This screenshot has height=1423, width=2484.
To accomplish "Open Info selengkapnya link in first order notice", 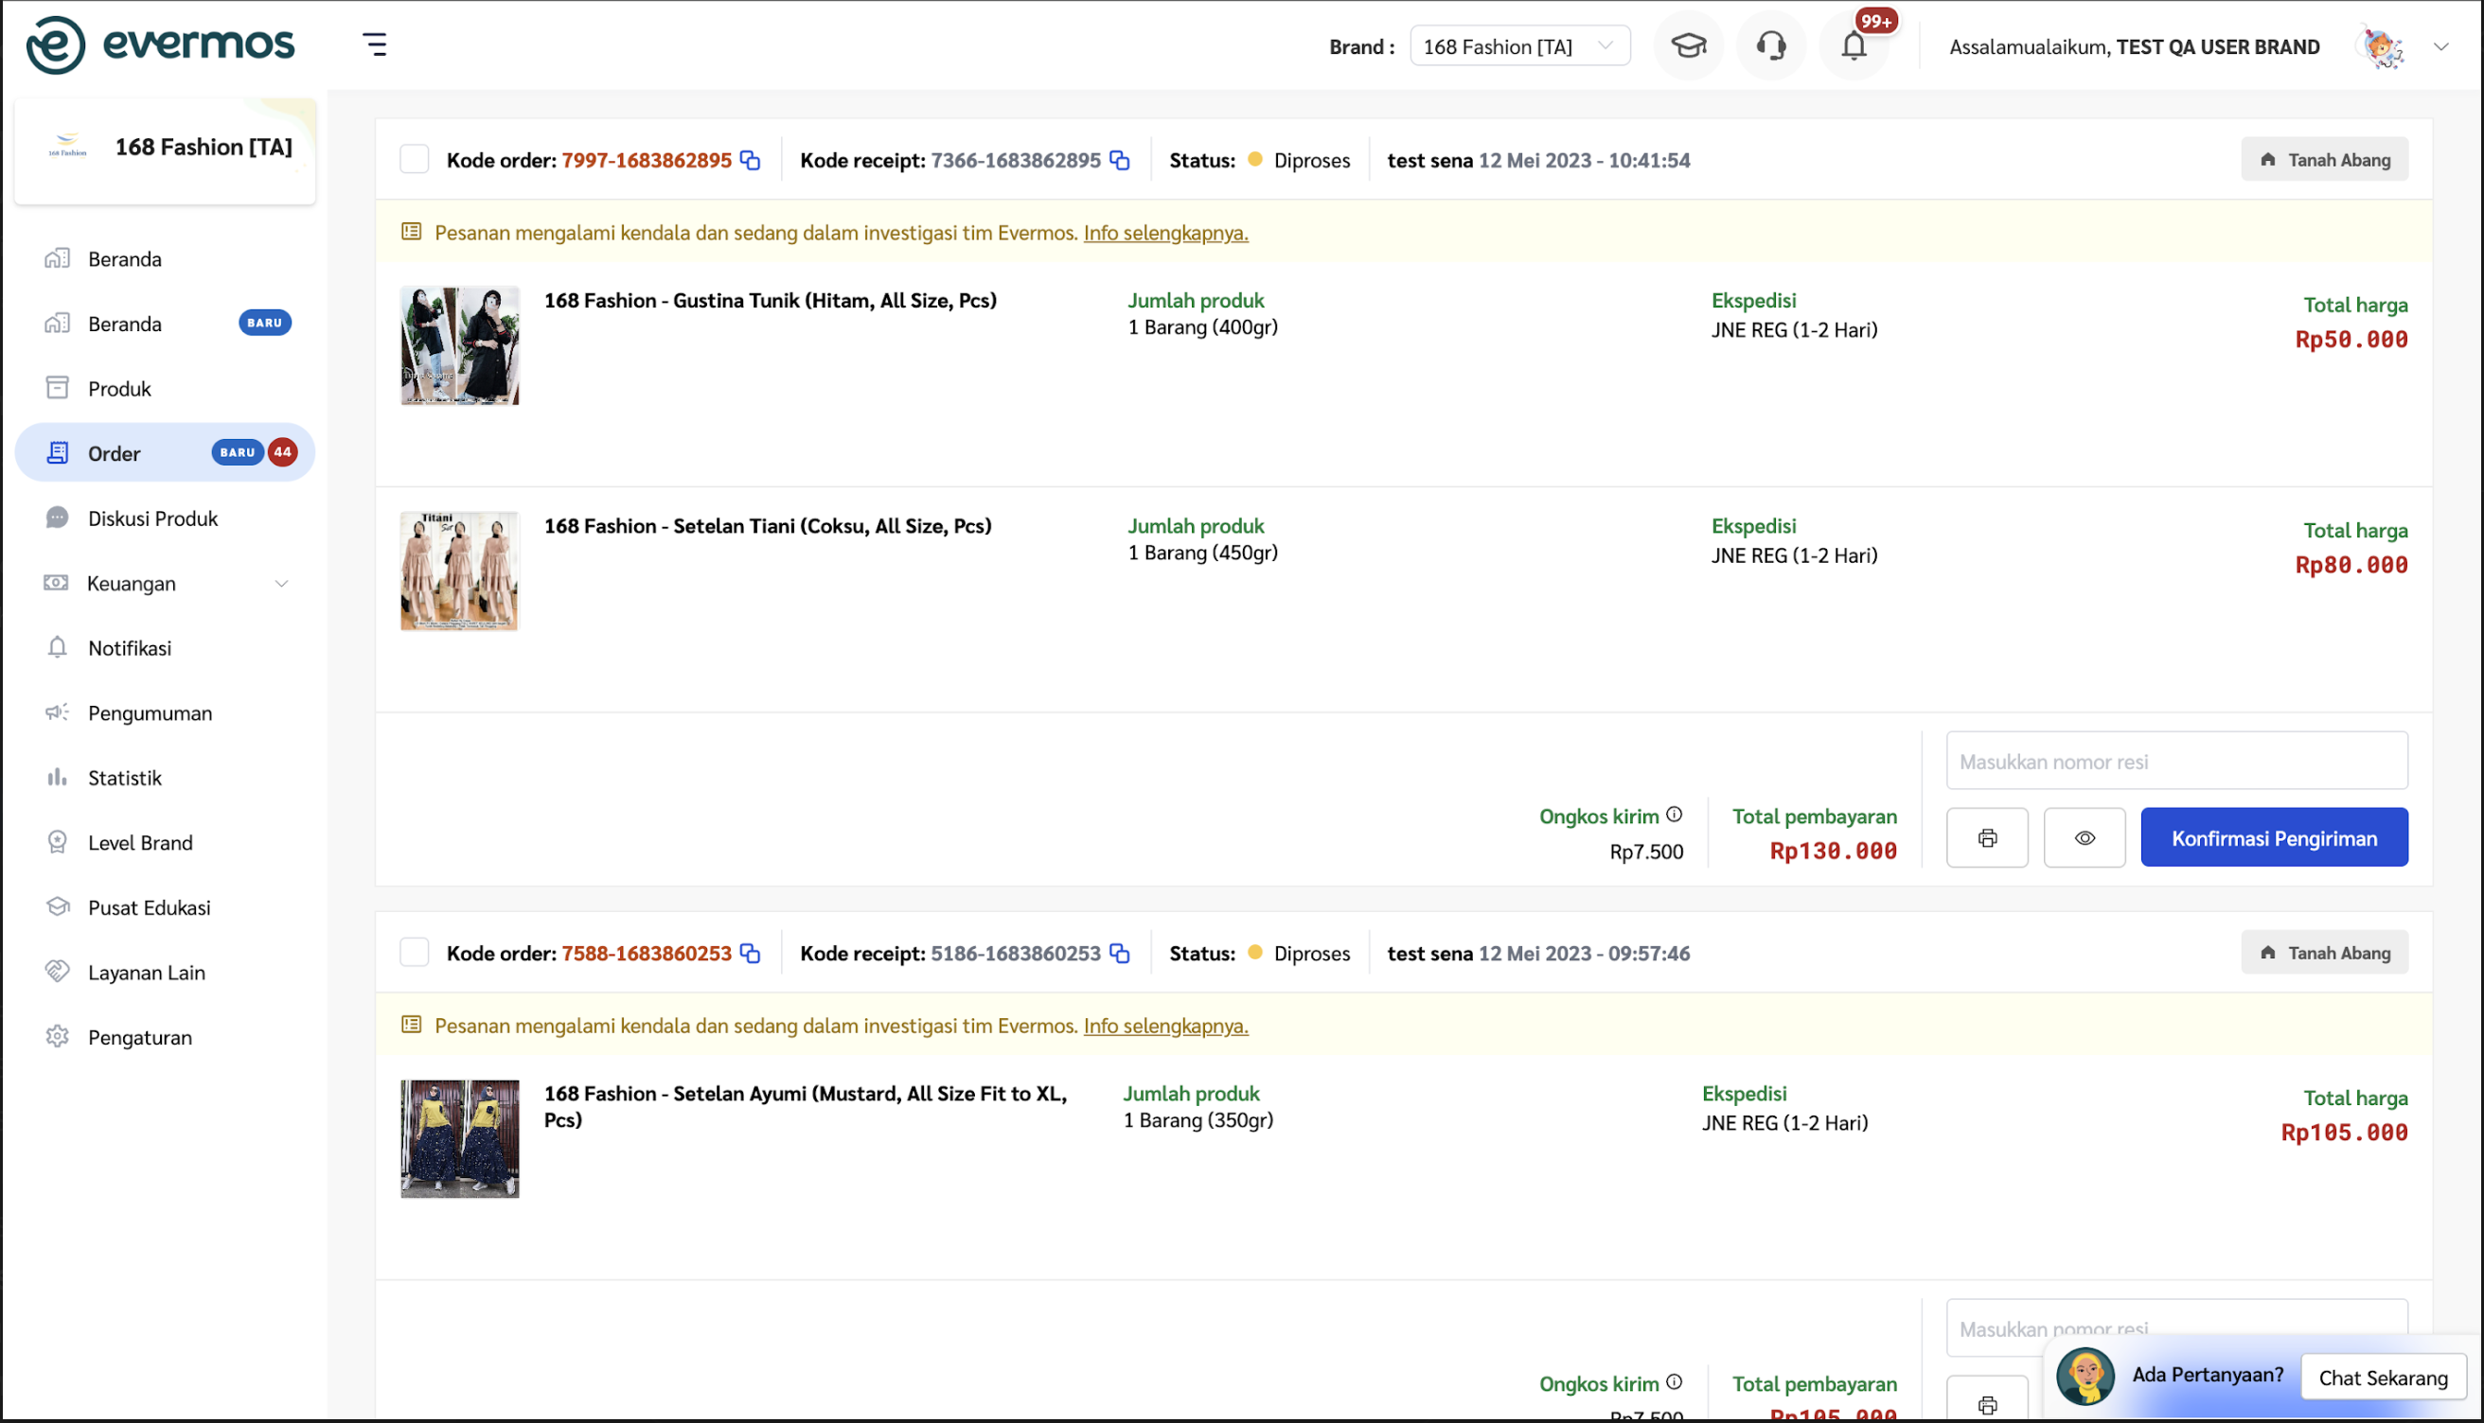I will pyautogui.click(x=1165, y=233).
